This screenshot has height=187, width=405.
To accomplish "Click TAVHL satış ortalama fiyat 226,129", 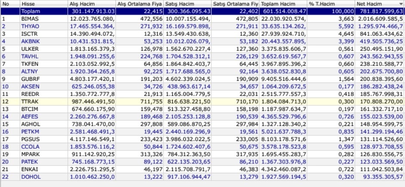I will 247,56.
